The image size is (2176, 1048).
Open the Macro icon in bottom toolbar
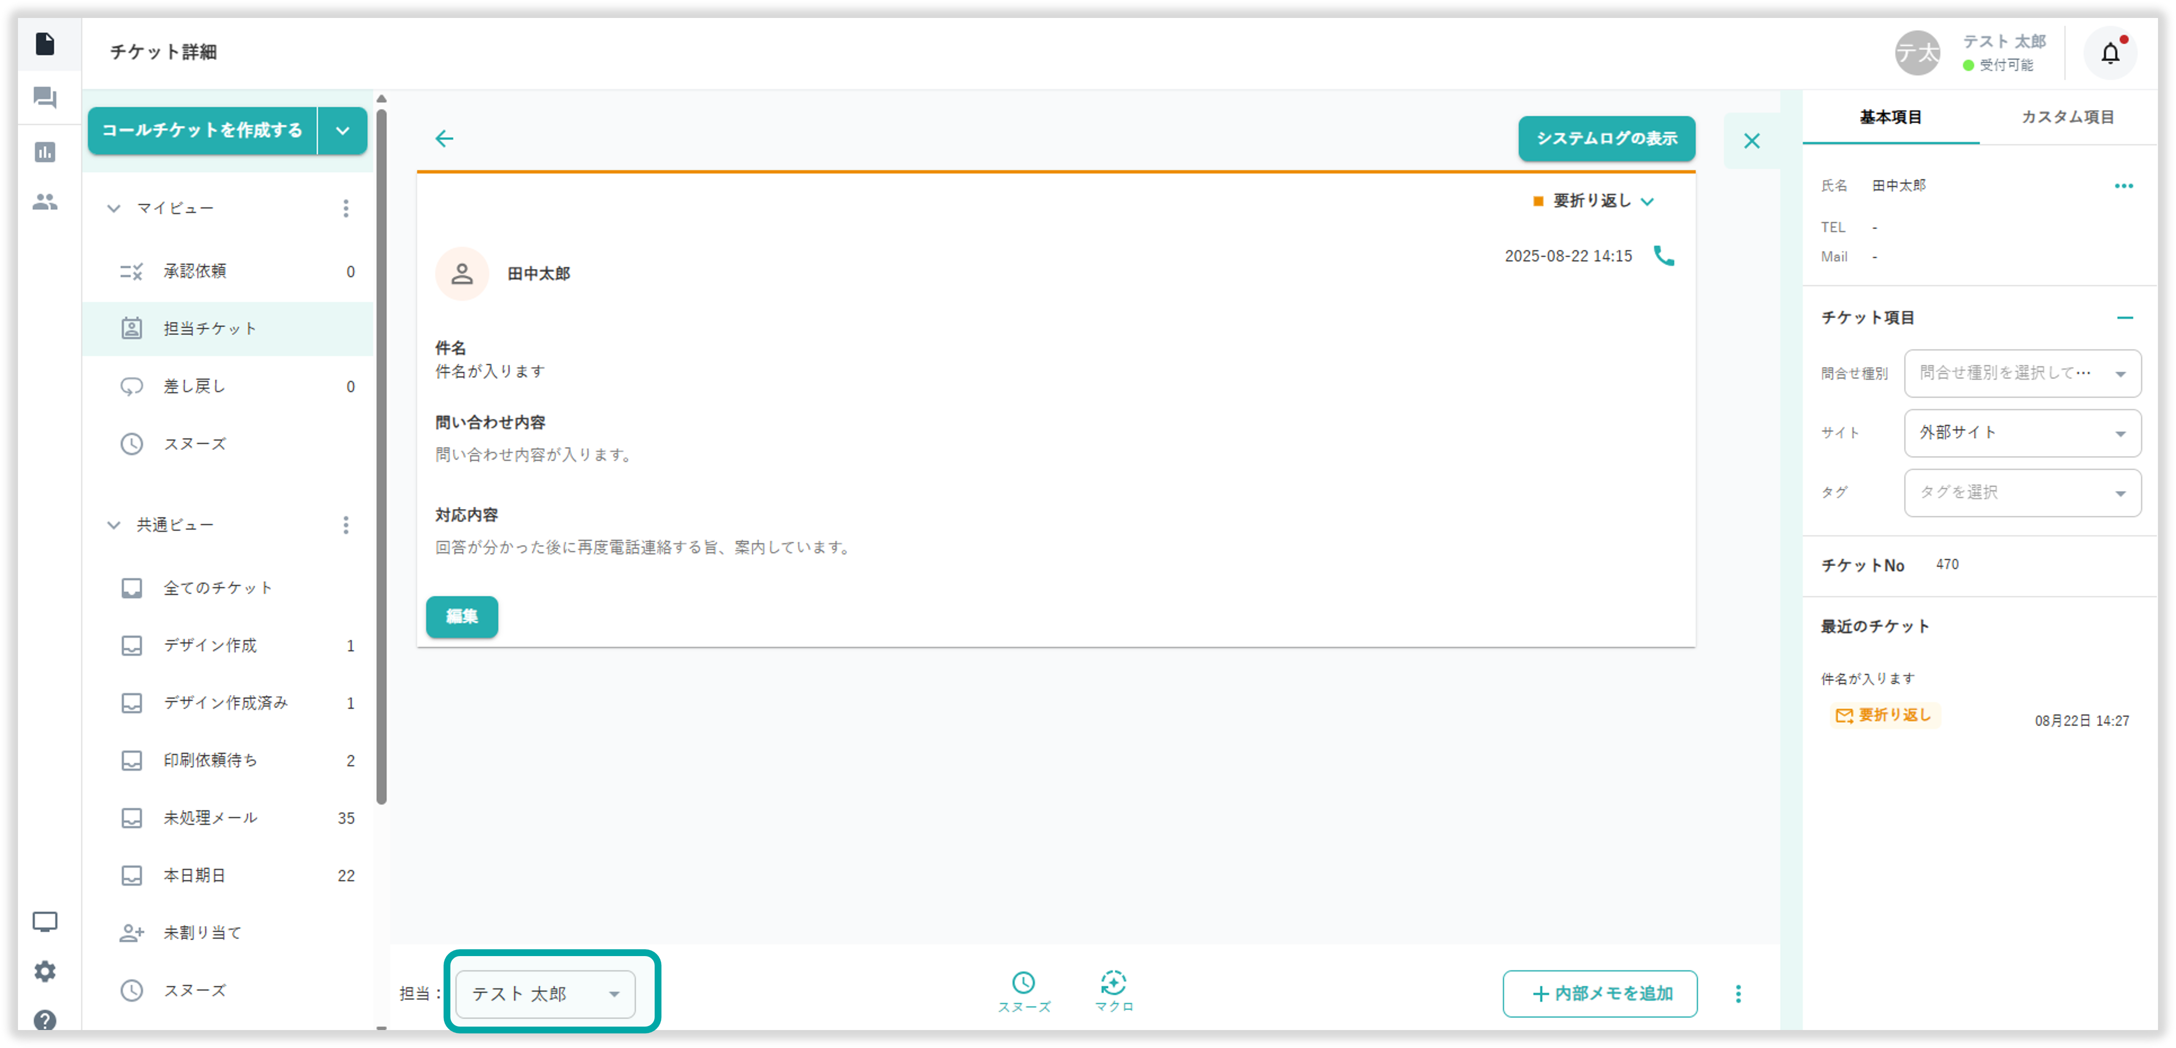click(1112, 984)
